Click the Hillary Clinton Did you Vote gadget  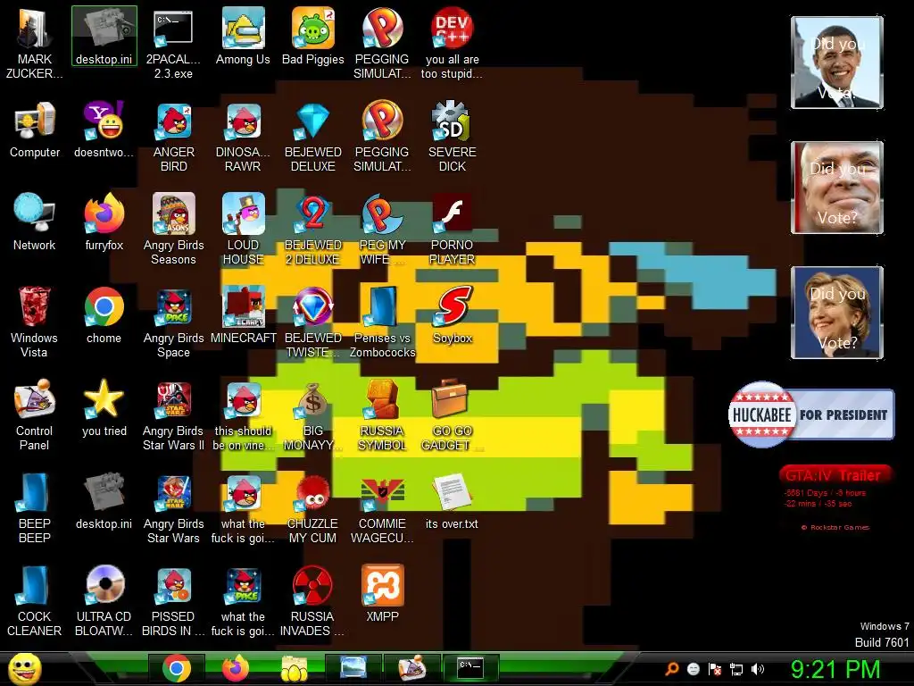(837, 313)
